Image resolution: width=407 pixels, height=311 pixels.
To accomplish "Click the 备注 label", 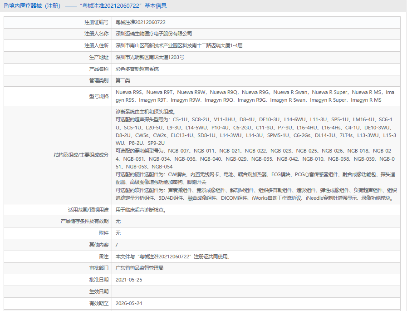I will [x=103, y=257].
